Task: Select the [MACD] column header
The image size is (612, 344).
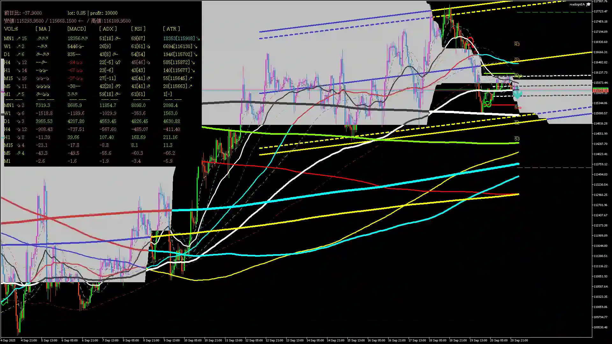Action: (x=76, y=29)
